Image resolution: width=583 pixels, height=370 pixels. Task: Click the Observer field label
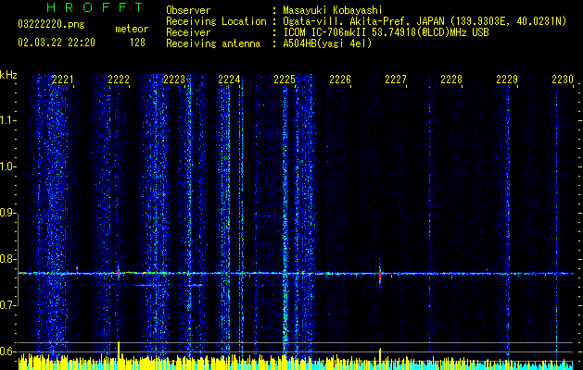(188, 10)
